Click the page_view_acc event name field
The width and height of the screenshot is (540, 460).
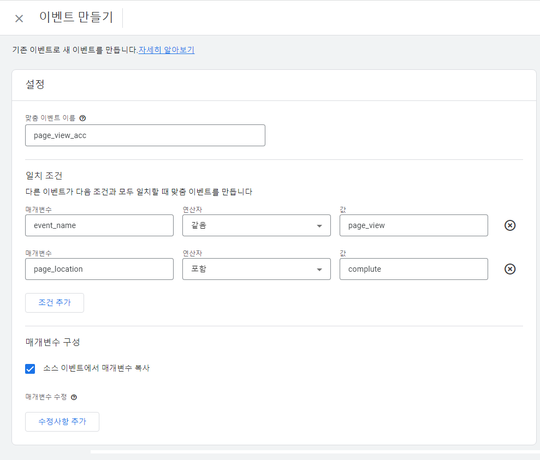145,135
